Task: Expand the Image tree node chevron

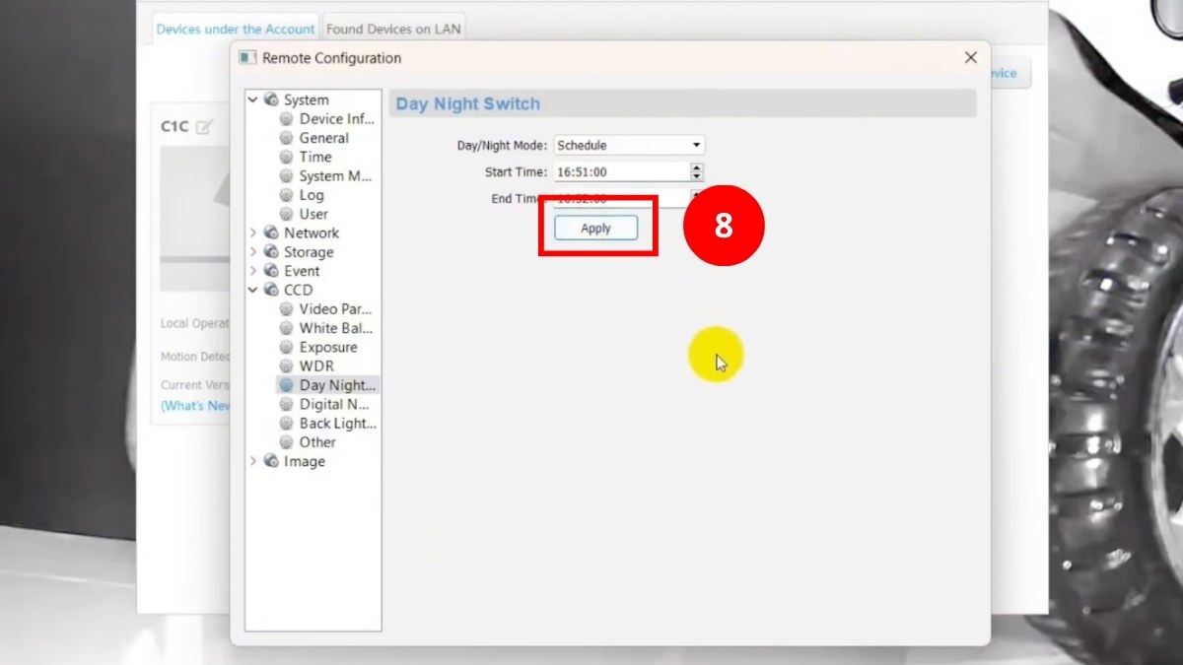Action: 253,461
